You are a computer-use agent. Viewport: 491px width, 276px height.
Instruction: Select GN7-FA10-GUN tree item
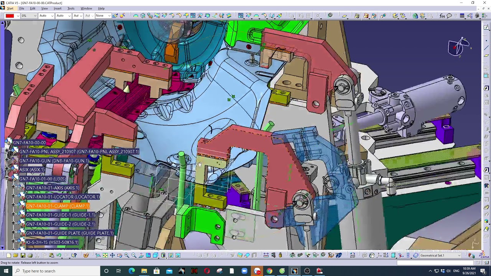click(x=54, y=161)
